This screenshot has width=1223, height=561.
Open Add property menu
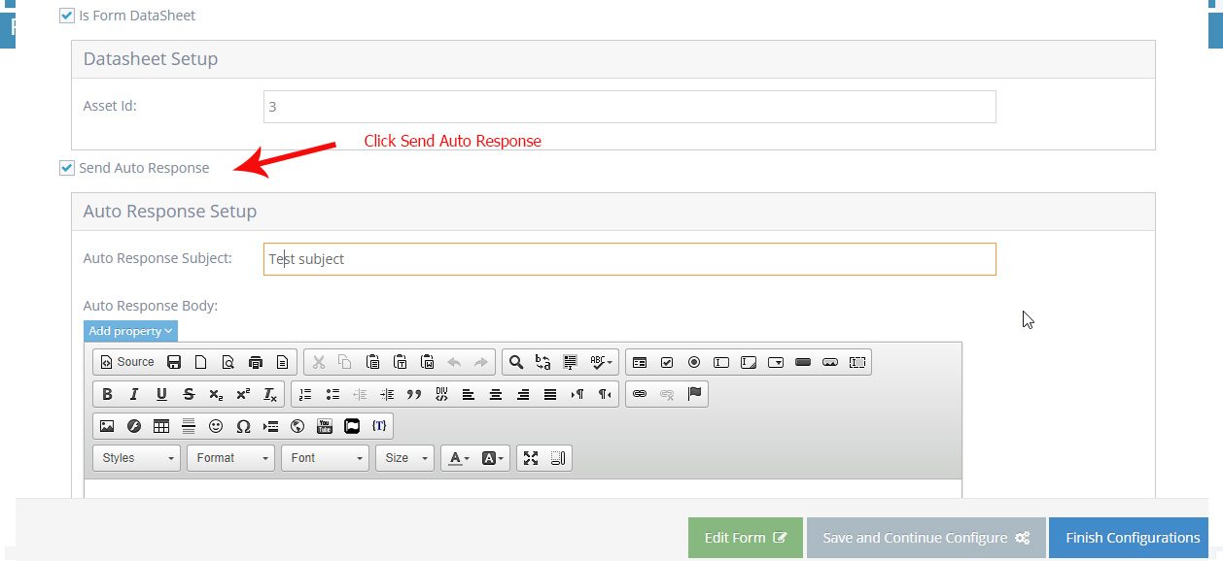click(x=130, y=331)
